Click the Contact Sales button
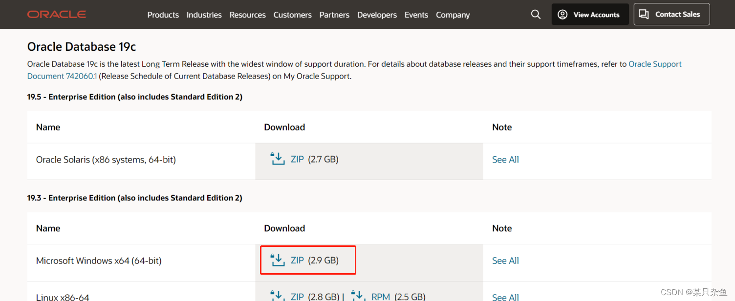 [x=672, y=14]
